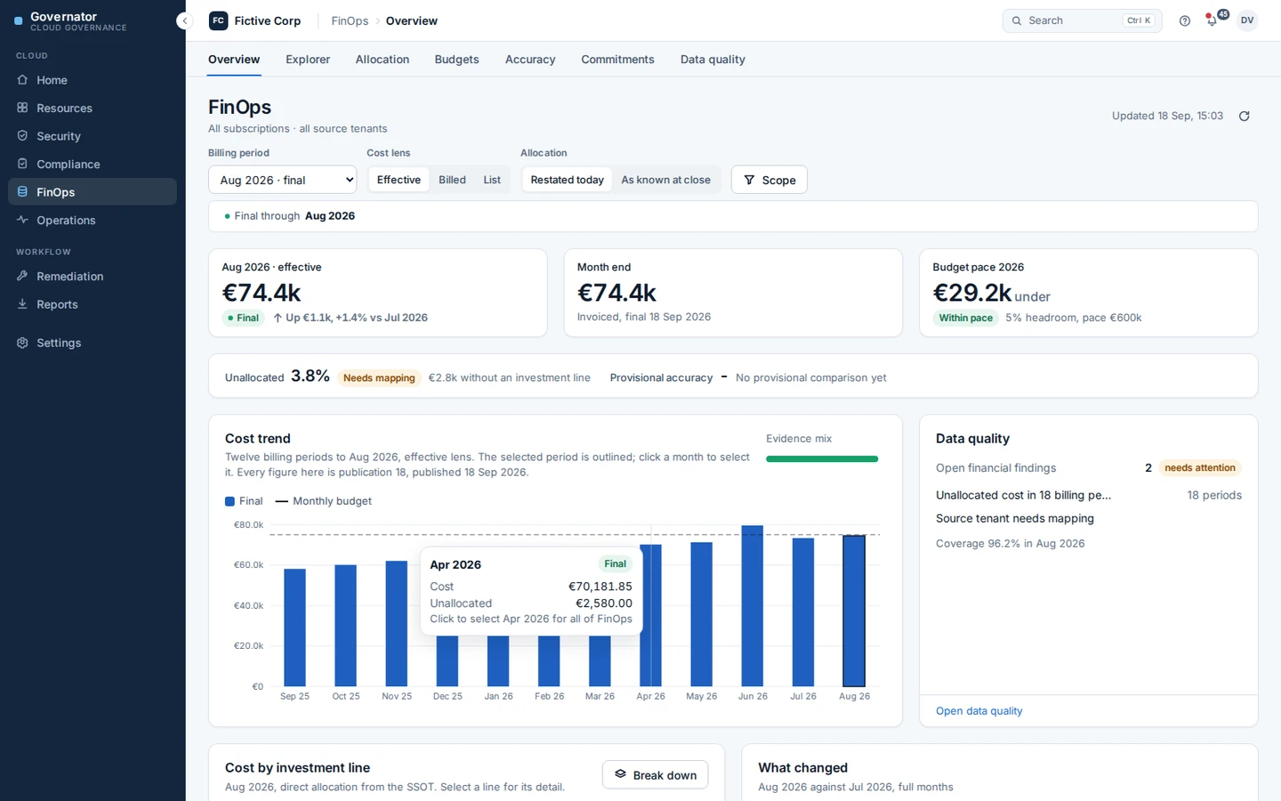1281x801 pixels.
Task: Click the Final status badge under €74.4k
Action: (x=243, y=318)
